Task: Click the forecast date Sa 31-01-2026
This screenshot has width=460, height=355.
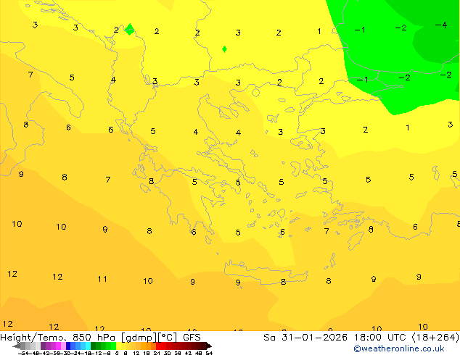Action: (305, 338)
